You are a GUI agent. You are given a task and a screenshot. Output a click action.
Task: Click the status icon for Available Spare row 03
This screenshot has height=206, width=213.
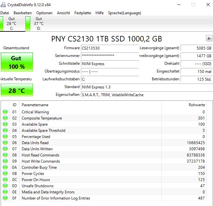pyautogui.click(x=5, y=124)
